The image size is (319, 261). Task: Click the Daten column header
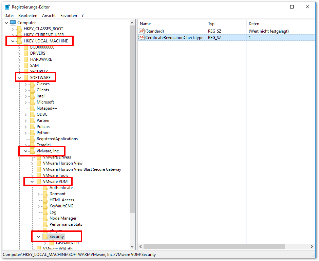tap(280, 24)
